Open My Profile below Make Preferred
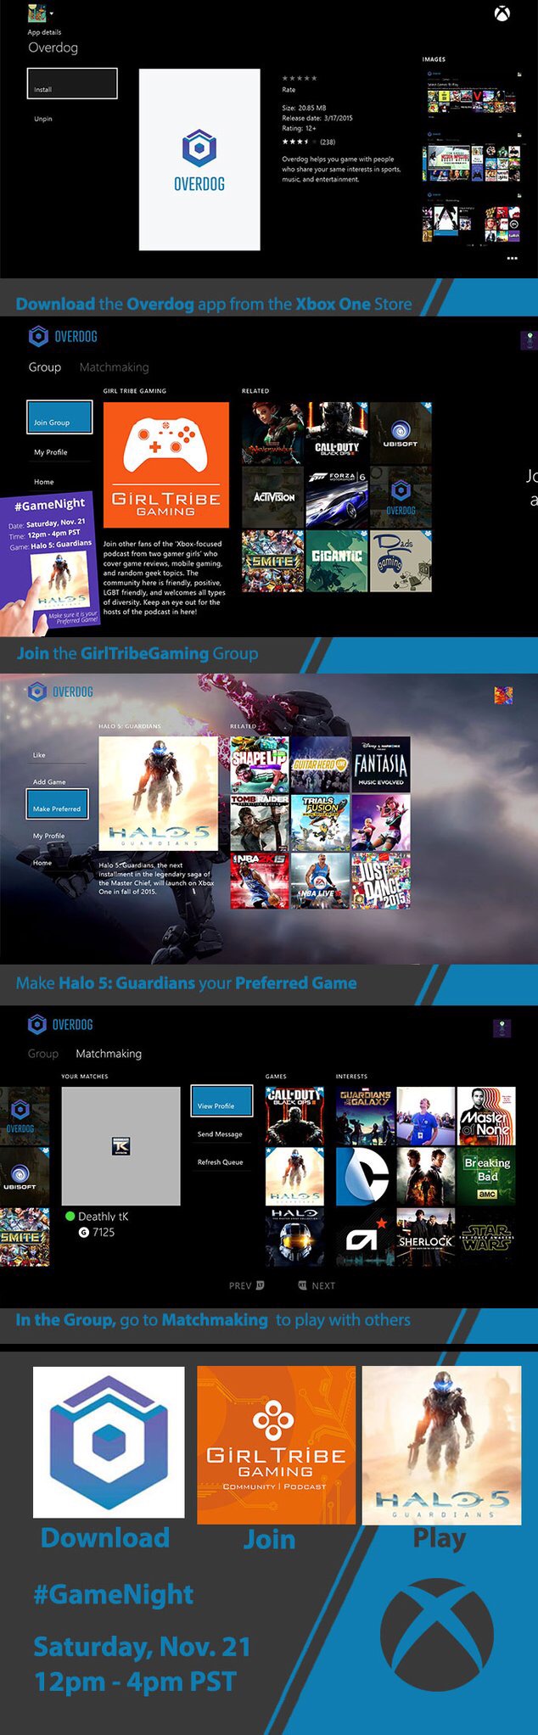The height and width of the screenshot is (1735, 538). tap(49, 836)
